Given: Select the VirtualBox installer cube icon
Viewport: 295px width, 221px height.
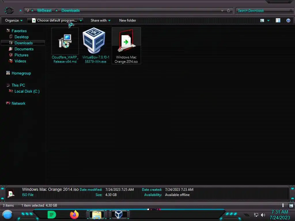Looking at the screenshot, I should pos(94,40).
